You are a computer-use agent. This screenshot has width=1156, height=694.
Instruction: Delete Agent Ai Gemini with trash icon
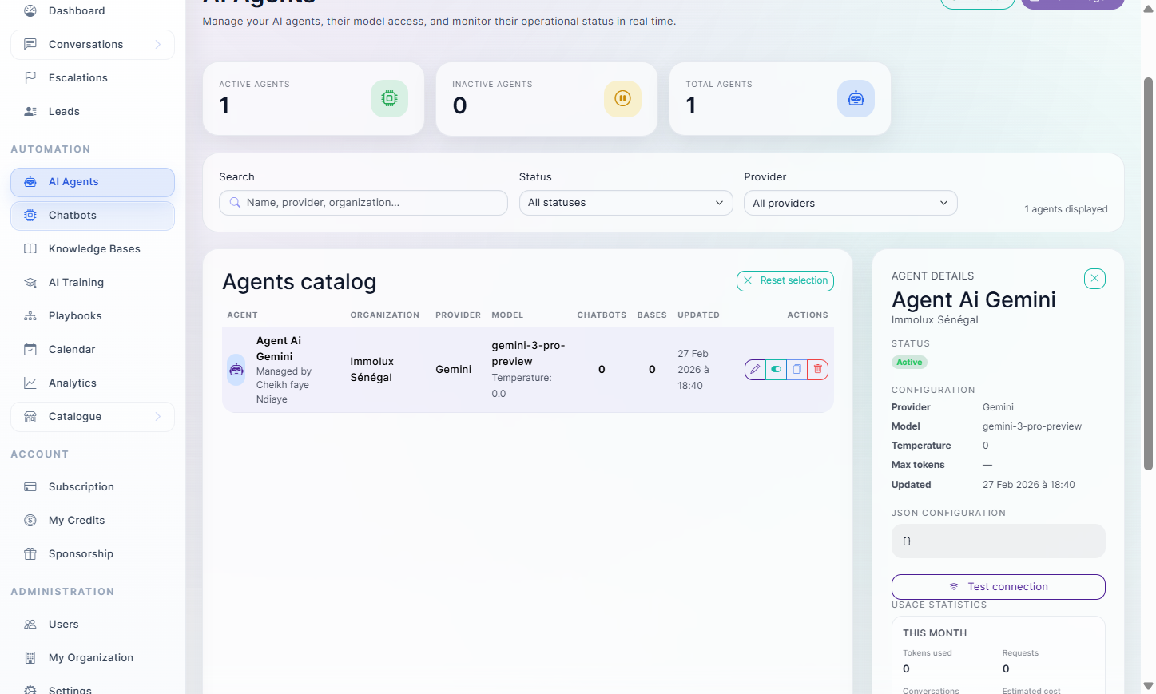[x=817, y=370]
